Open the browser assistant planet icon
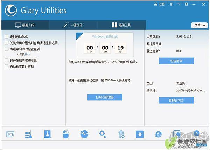 pyautogui.click(x=159, y=134)
